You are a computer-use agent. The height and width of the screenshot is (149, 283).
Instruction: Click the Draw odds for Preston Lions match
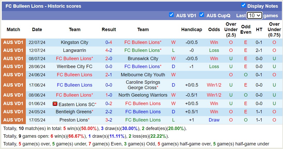click(x=214, y=120)
